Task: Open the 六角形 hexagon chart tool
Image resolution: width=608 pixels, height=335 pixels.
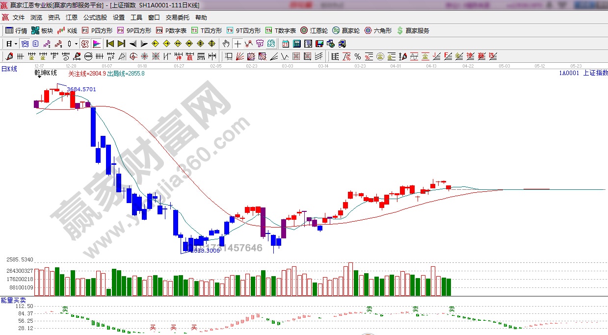Action: 378,30
